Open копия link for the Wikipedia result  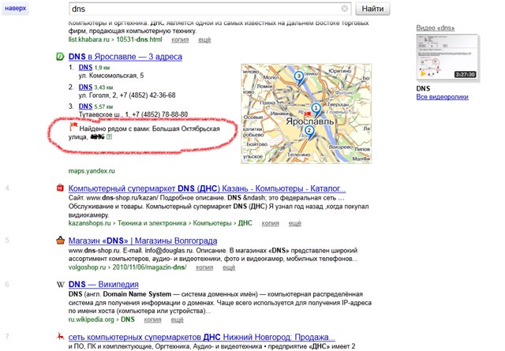(x=152, y=319)
